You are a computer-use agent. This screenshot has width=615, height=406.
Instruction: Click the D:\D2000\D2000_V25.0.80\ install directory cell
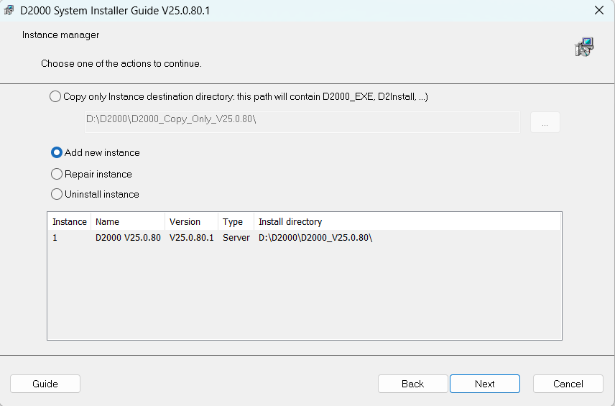(315, 238)
